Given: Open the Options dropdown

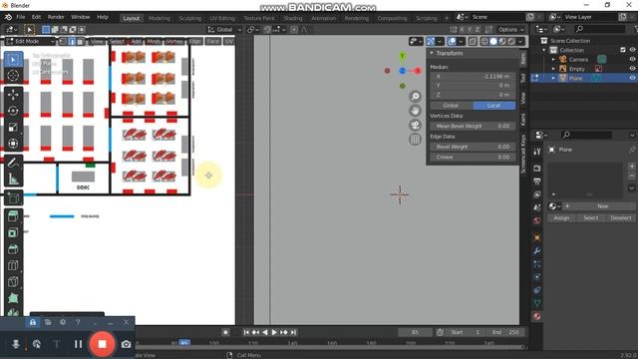Looking at the screenshot, I should point(511,30).
